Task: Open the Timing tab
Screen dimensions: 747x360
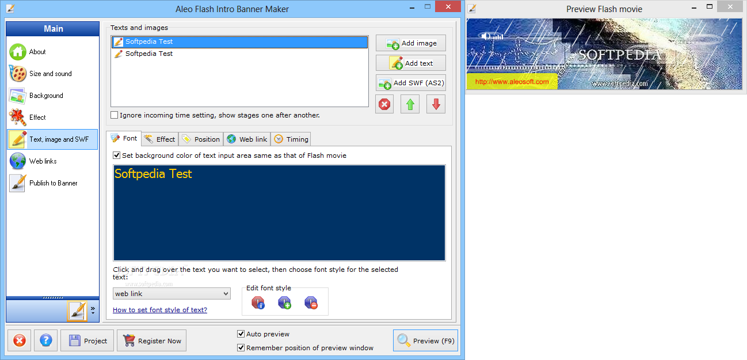Action: click(x=291, y=139)
